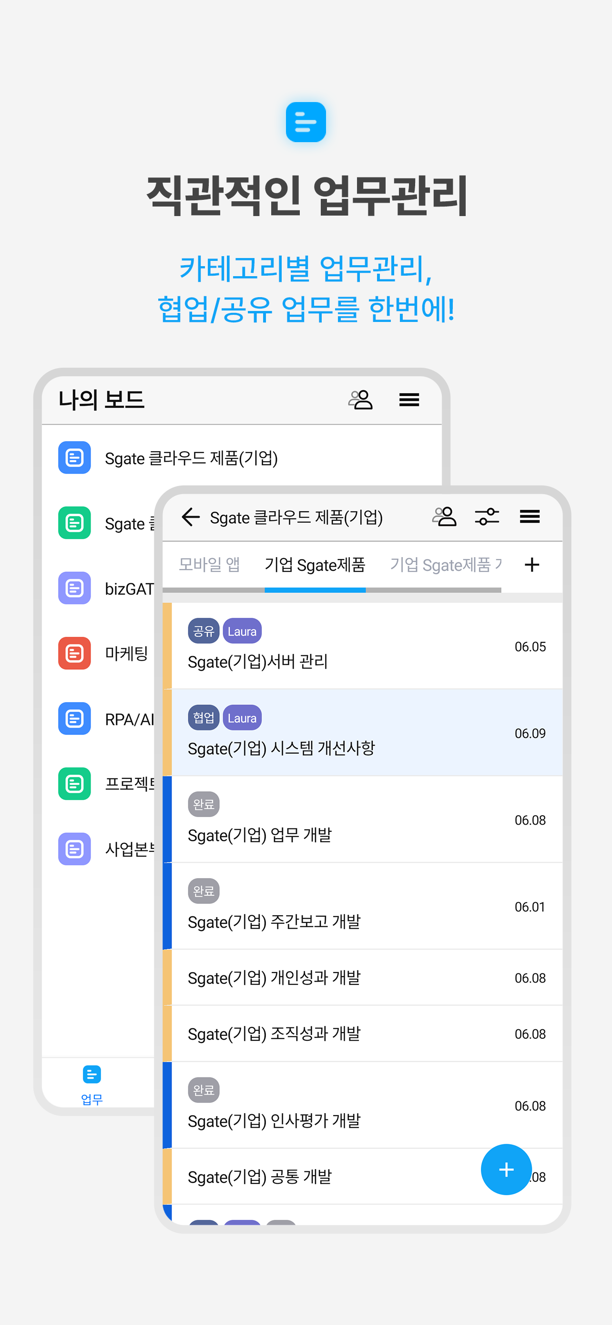Viewport: 612px width, 1325px height.
Task: Add new category tab with plus icon
Action: [532, 565]
